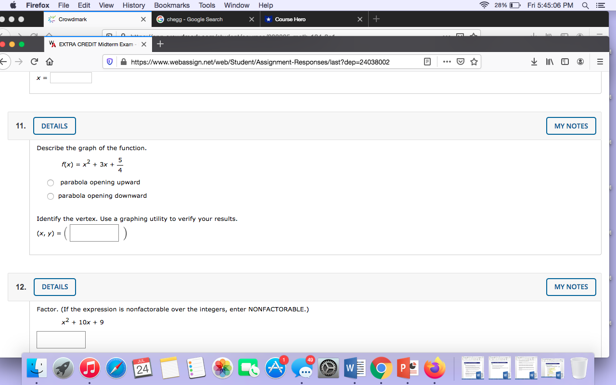This screenshot has height=385, width=616.
Task: Open MY NOTES for question 11
Action: pos(571,126)
